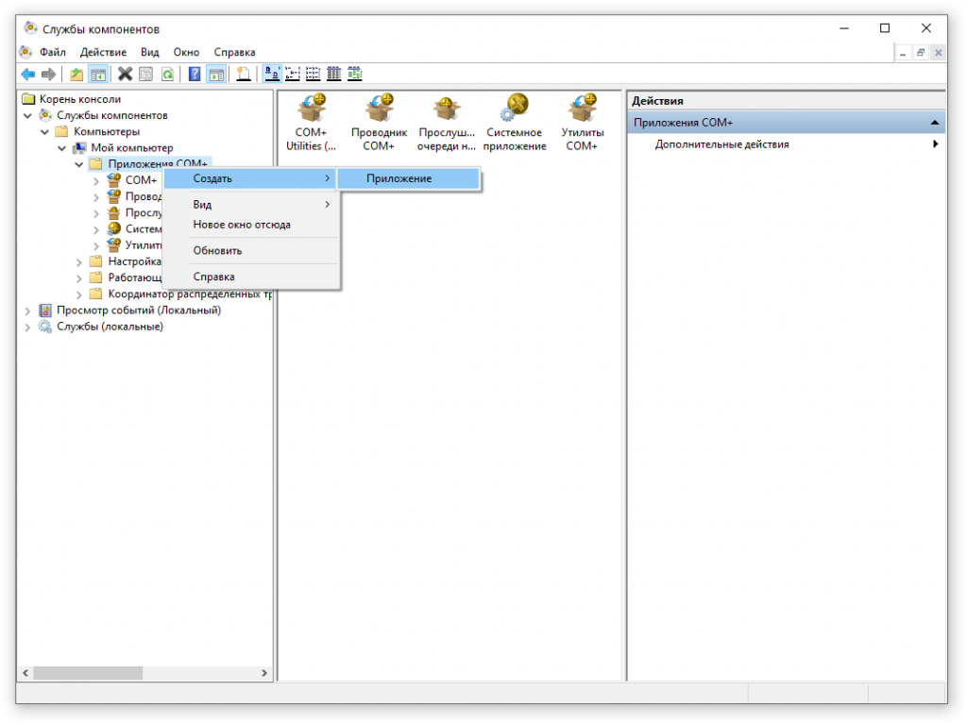The height and width of the screenshot is (724, 967).
Task: Click the Refresh toolbar icon
Action: point(167,75)
